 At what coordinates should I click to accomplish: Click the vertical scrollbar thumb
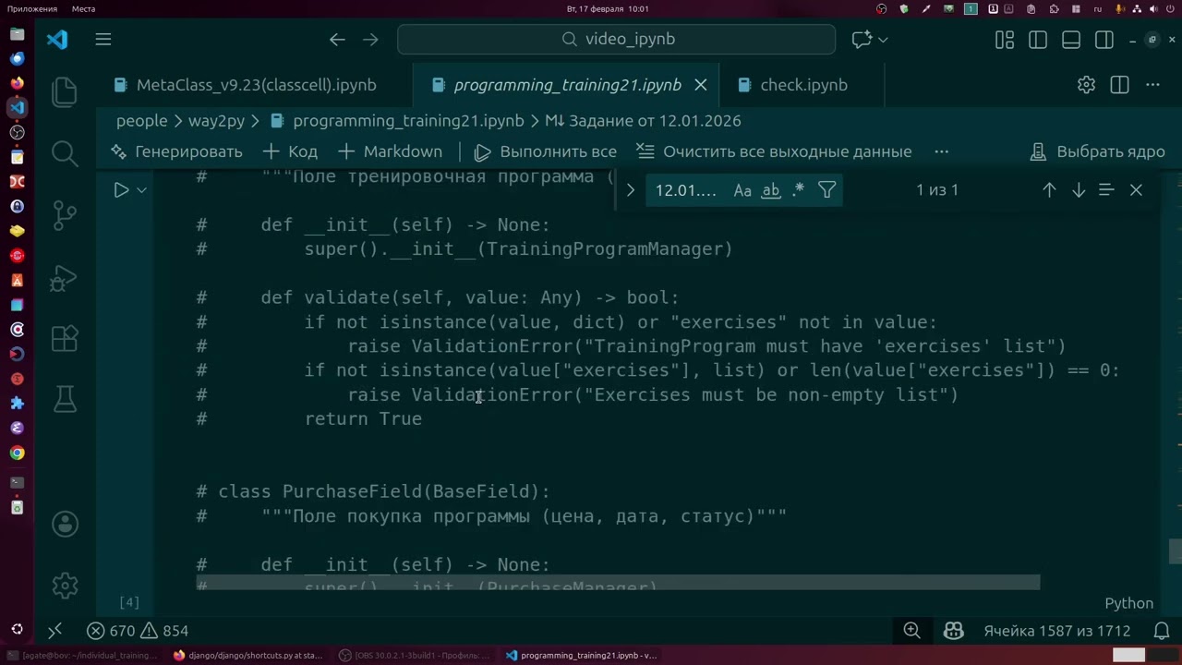click(1175, 551)
